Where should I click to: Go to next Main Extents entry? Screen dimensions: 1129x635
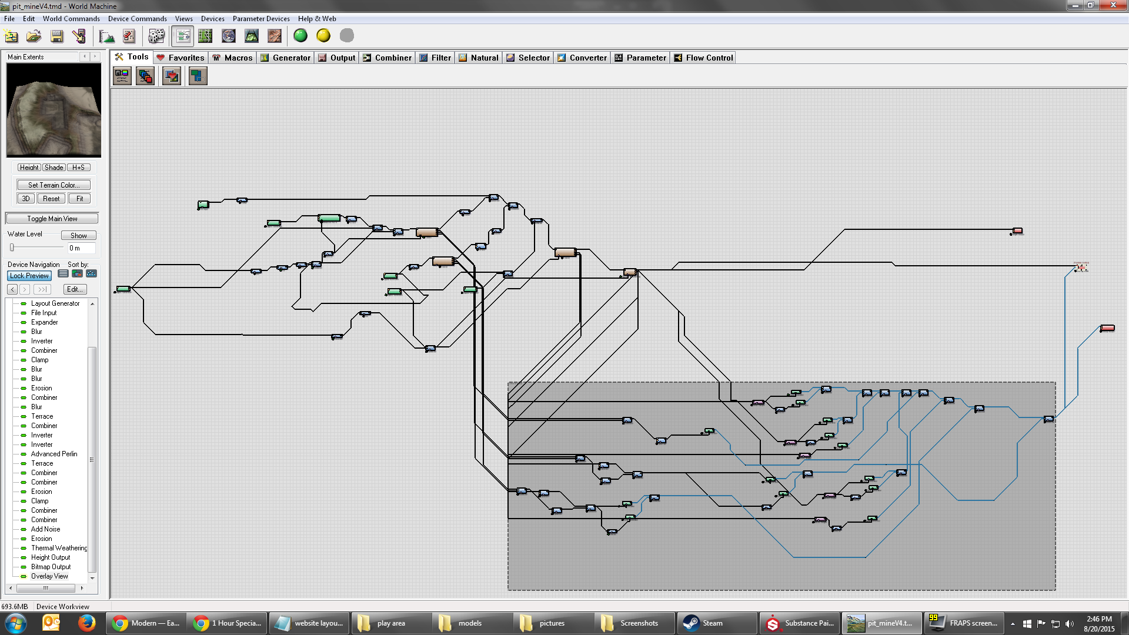click(95, 57)
